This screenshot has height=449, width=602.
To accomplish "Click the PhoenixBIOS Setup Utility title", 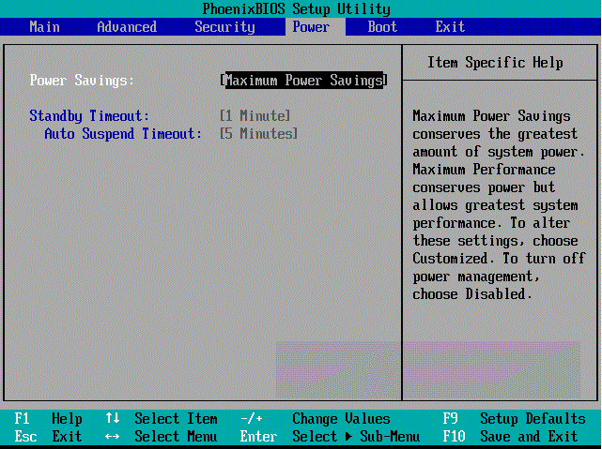I will click(297, 8).
